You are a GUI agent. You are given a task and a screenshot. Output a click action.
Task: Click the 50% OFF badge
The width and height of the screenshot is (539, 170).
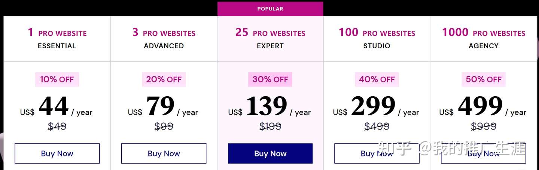click(x=483, y=79)
